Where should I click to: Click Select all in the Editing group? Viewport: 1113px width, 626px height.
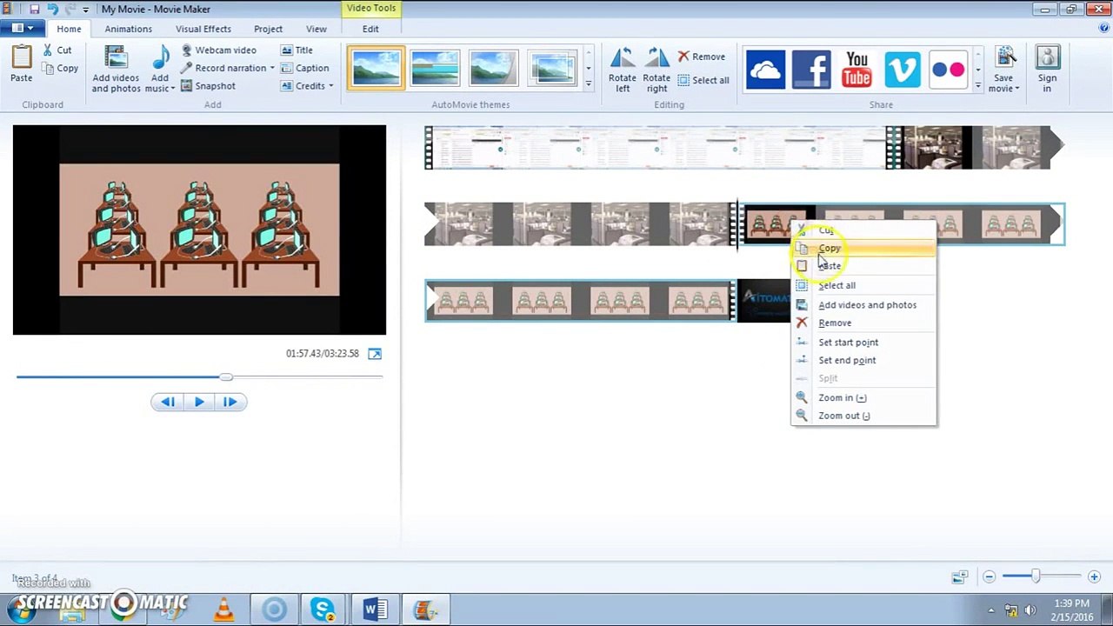tap(703, 80)
